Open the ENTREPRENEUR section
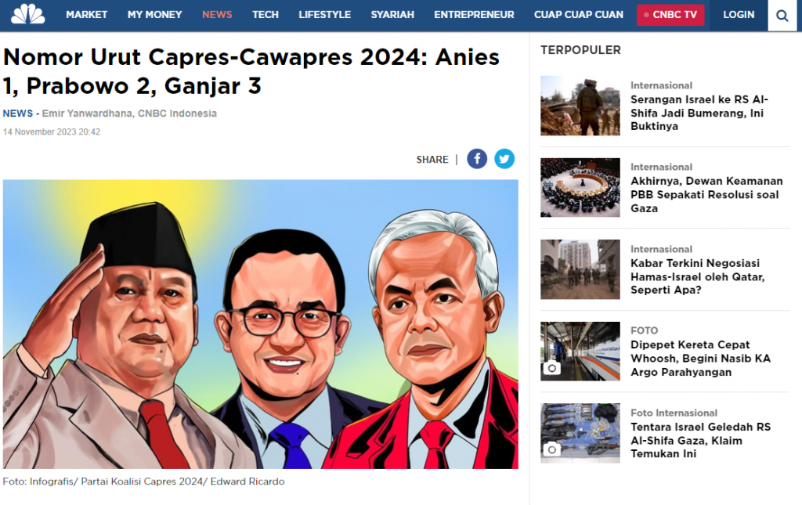Viewport: 802px width, 505px height. (x=474, y=15)
